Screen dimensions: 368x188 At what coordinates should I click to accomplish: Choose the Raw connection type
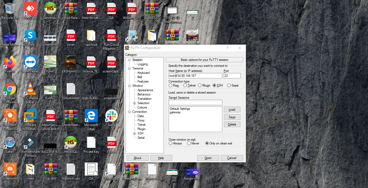(x=171, y=85)
